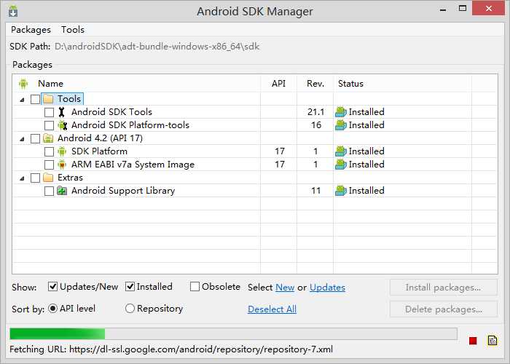
Task: Click the New packages selection link
Action: pyautogui.click(x=285, y=288)
